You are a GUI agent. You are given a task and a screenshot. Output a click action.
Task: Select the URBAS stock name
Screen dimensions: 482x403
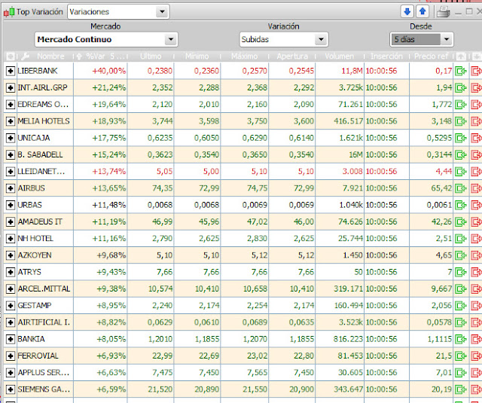[x=29, y=205]
